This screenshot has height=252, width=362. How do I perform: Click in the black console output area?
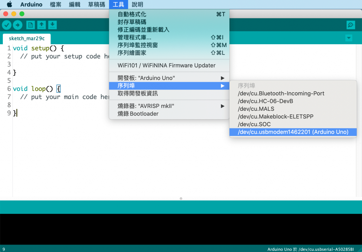[181, 229]
